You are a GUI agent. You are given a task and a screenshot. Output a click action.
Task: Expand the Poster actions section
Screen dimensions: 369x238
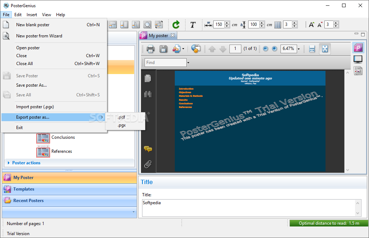9,163
